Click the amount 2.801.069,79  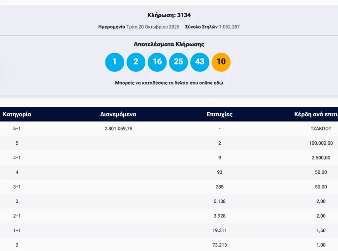point(118,128)
